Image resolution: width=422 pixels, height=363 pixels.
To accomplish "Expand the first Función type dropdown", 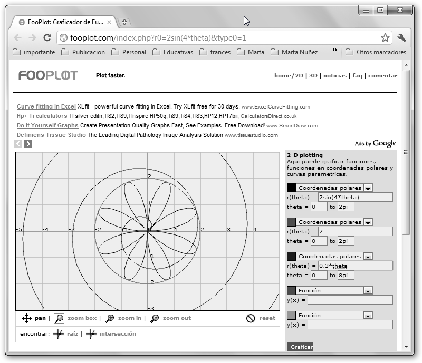I will pos(368,290).
